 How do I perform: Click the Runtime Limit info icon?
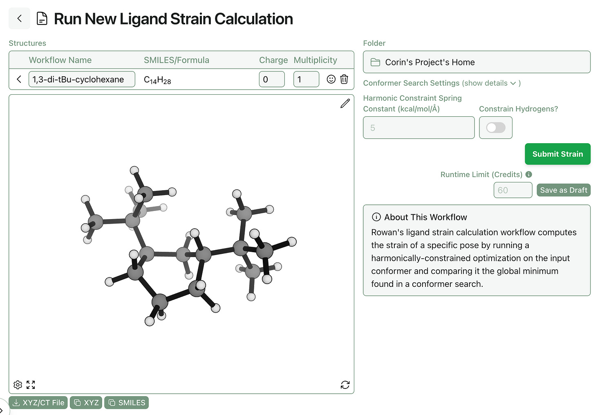pos(529,174)
